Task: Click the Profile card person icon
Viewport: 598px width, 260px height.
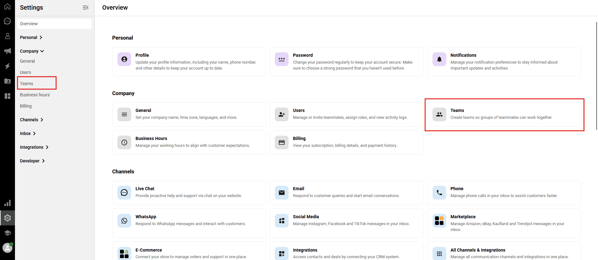Action: (x=124, y=59)
